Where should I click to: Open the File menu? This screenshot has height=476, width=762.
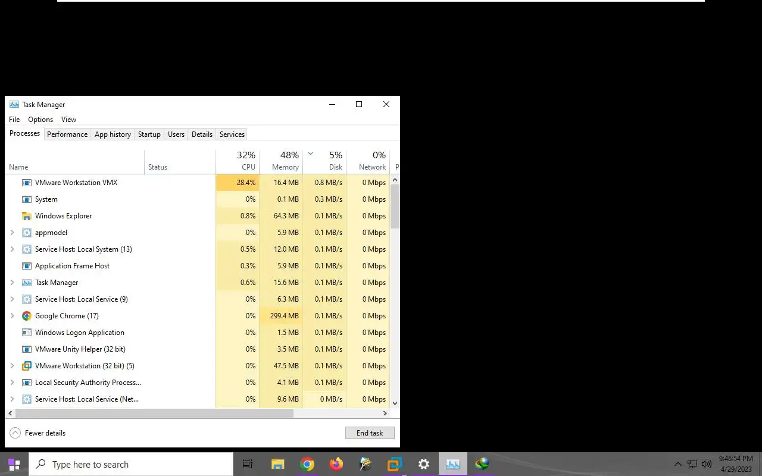pyautogui.click(x=14, y=120)
